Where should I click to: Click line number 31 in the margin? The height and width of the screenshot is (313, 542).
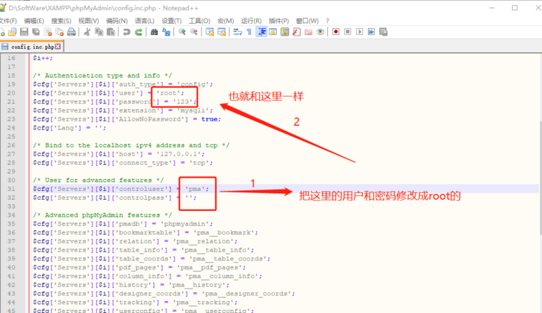pyautogui.click(x=11, y=189)
